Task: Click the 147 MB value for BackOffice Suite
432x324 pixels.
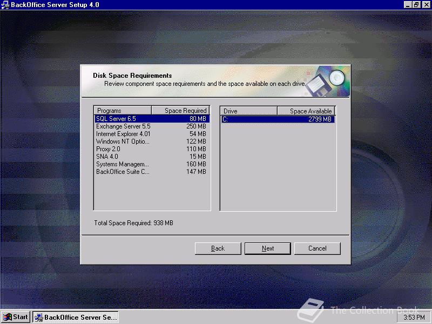Action: click(196, 172)
